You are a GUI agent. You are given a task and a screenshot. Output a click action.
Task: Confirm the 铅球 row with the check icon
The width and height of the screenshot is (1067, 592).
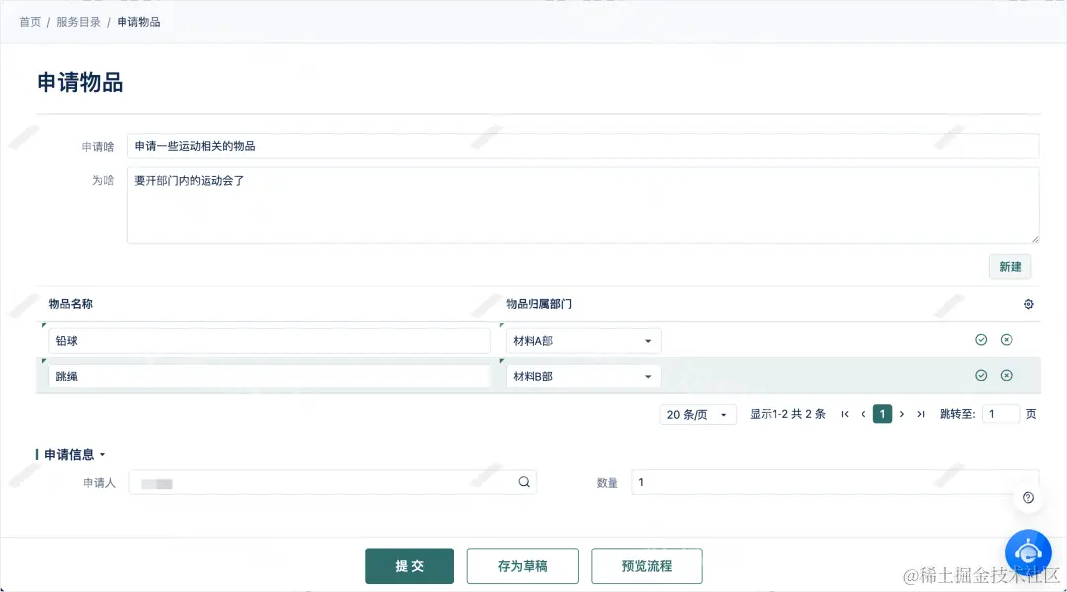tap(981, 339)
